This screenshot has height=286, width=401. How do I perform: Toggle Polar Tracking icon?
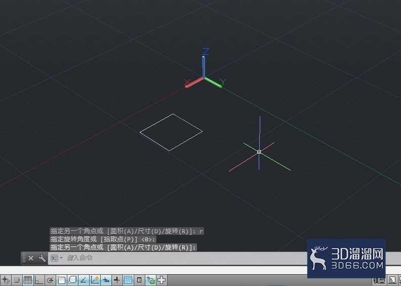(x=50, y=280)
